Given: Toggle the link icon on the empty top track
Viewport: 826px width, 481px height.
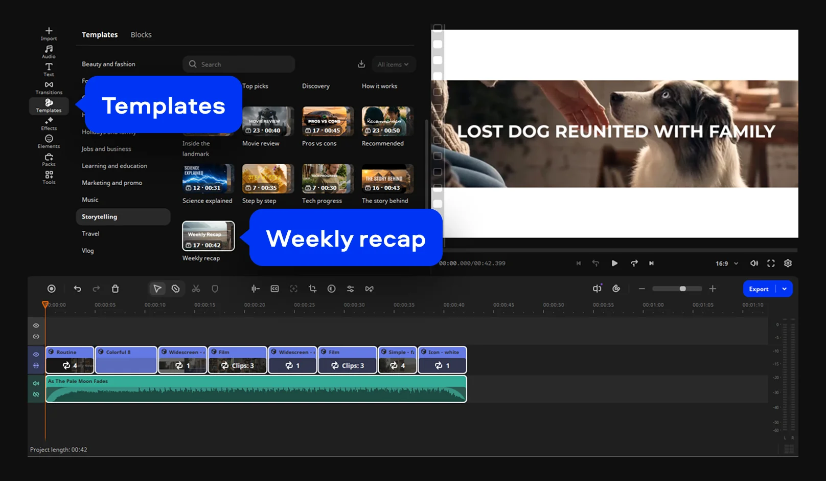Looking at the screenshot, I should coord(36,337).
